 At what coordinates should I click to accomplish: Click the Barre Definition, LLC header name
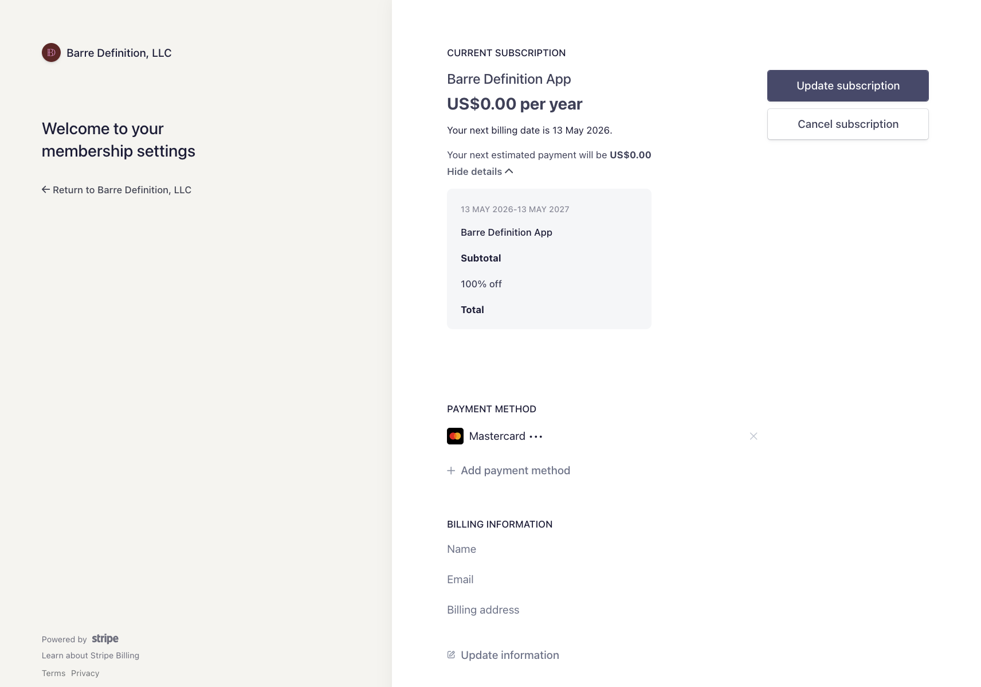[x=119, y=53]
